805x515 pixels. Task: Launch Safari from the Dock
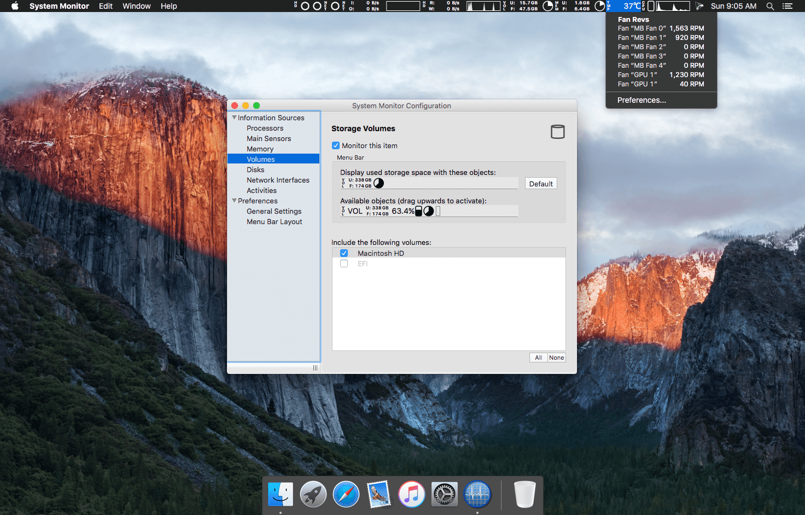[346, 494]
